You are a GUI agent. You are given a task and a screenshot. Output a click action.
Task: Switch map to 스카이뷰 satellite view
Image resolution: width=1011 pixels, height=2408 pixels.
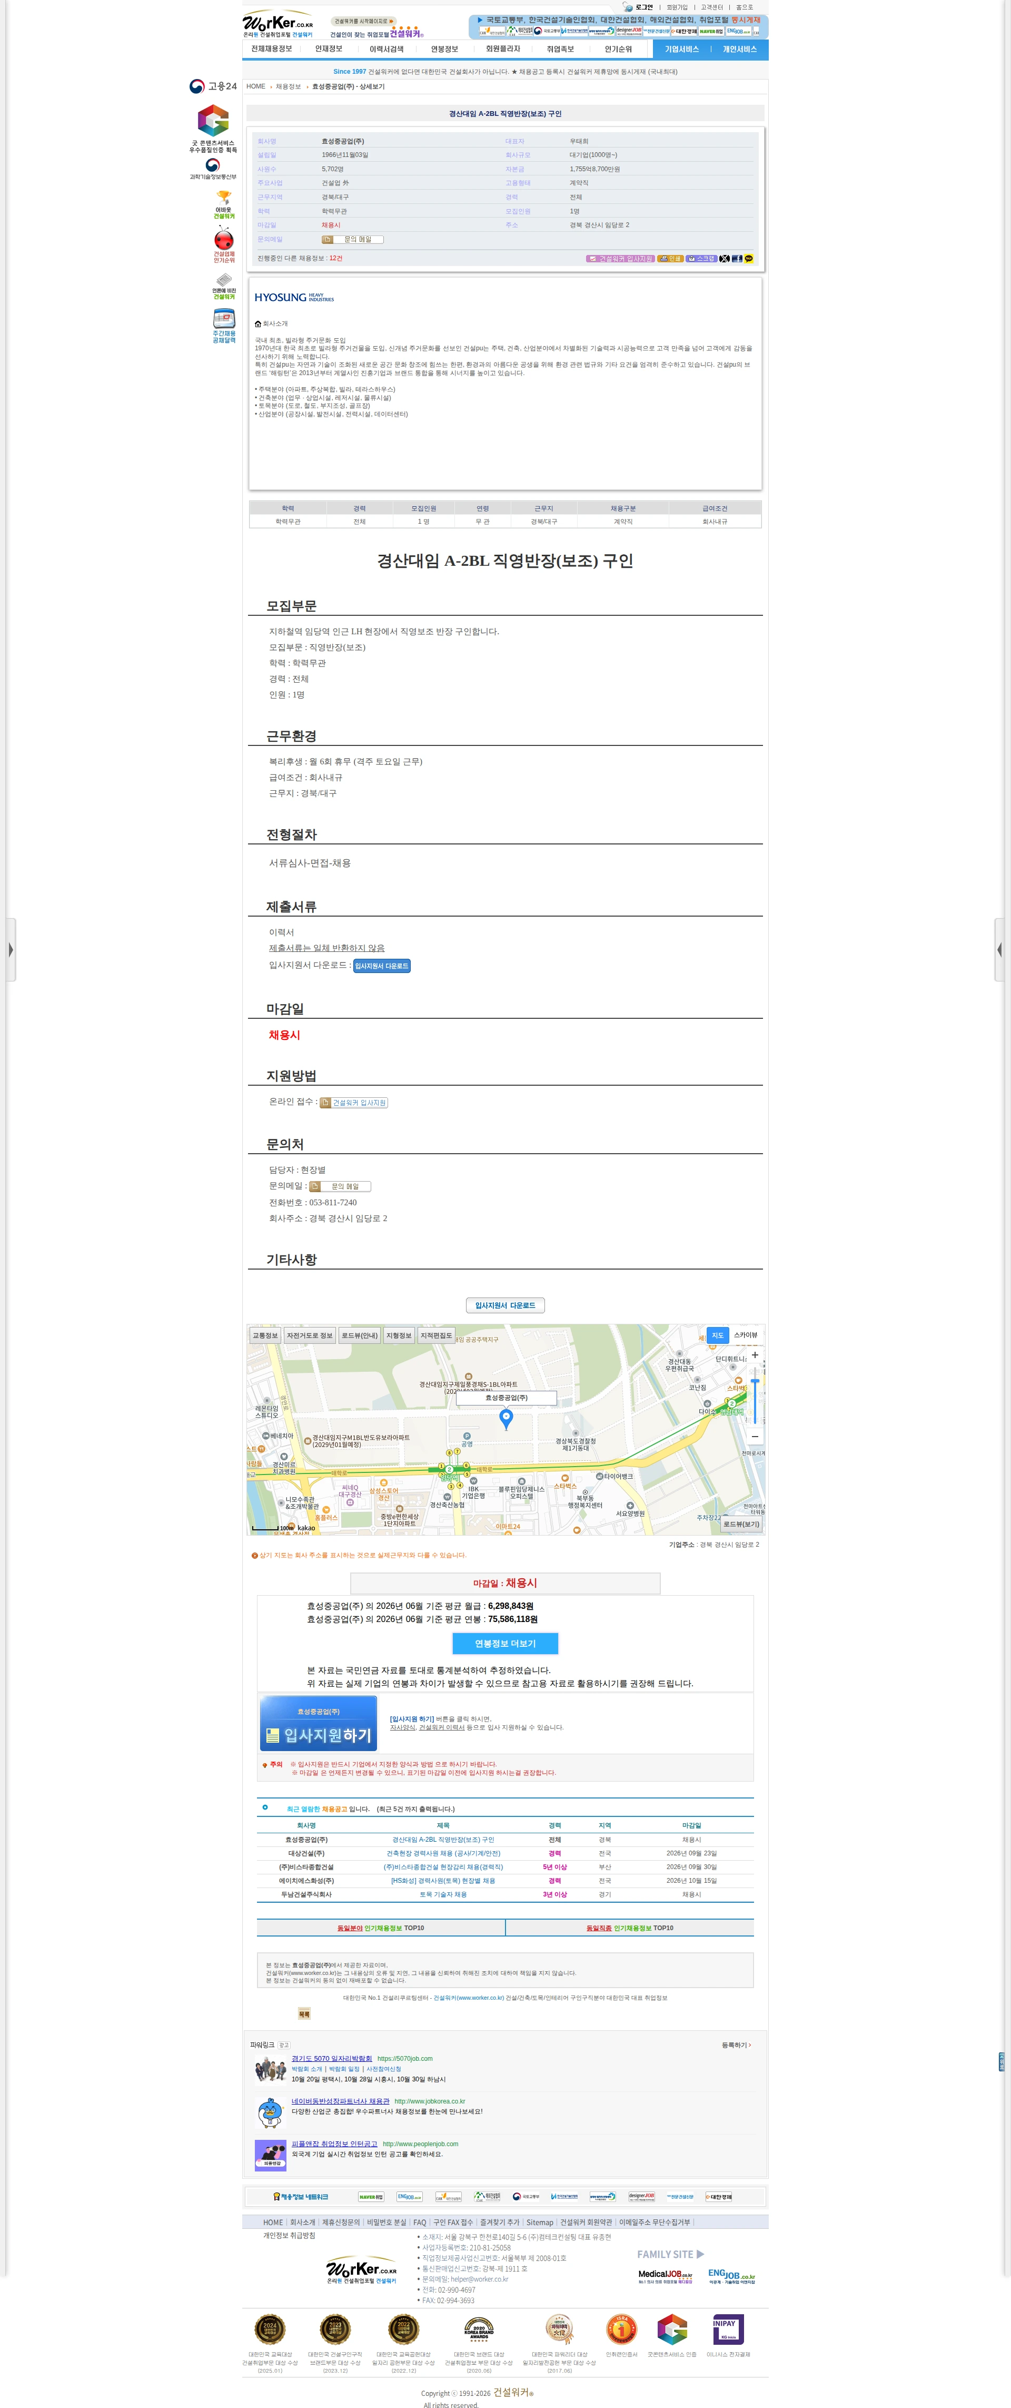pyautogui.click(x=746, y=1335)
